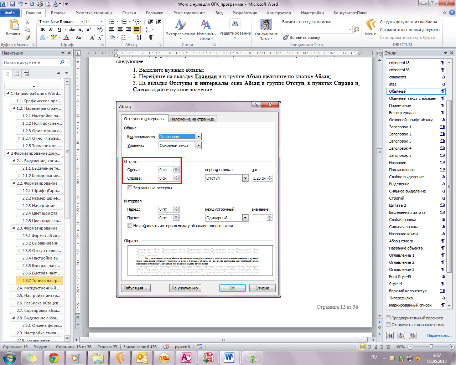Switch to Web Layout view
Viewport: 456px width, 365px height.
point(375,347)
